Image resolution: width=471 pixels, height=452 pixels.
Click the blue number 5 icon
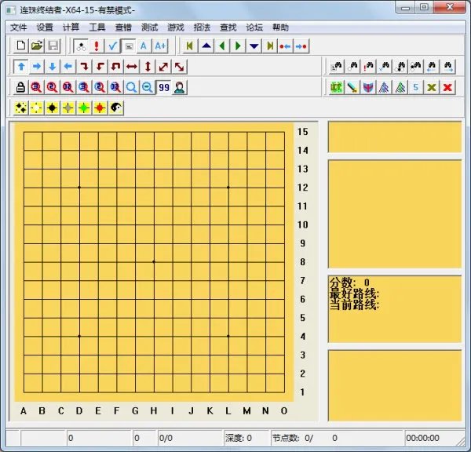tap(416, 87)
